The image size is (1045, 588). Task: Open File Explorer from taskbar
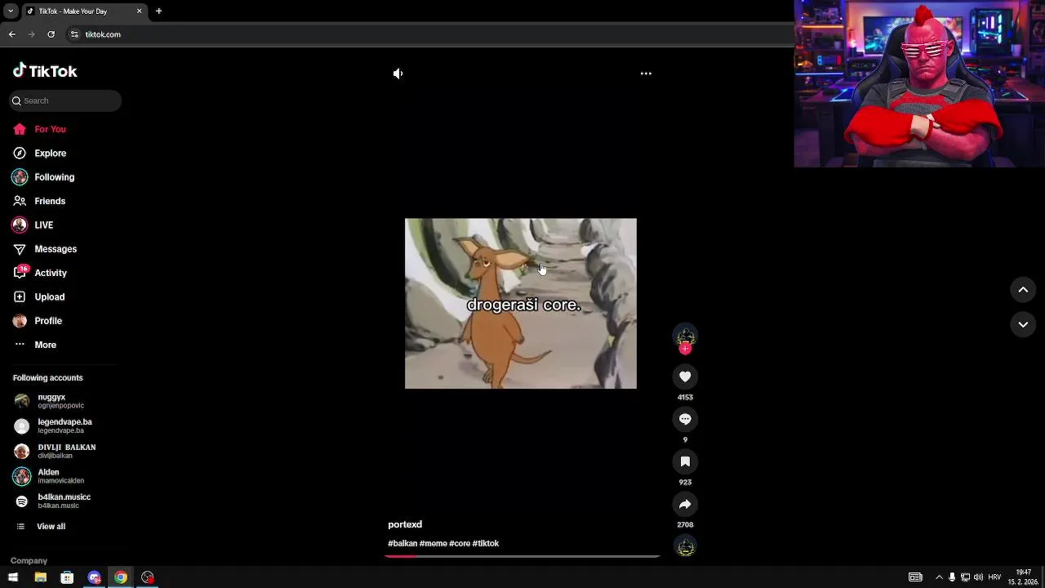pyautogui.click(x=40, y=577)
